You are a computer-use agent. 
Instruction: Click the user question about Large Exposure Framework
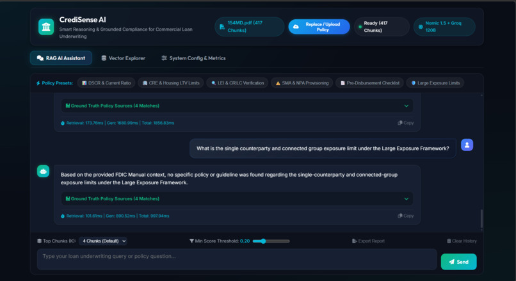[323, 149]
